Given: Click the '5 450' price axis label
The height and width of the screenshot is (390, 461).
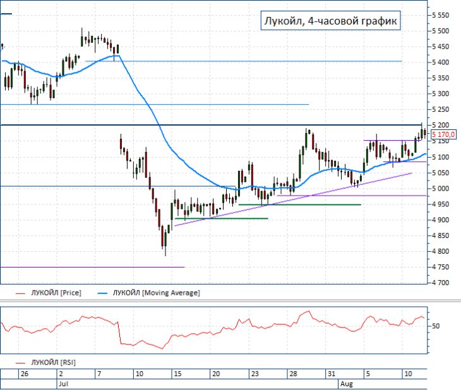Looking at the screenshot, I should [x=440, y=47].
